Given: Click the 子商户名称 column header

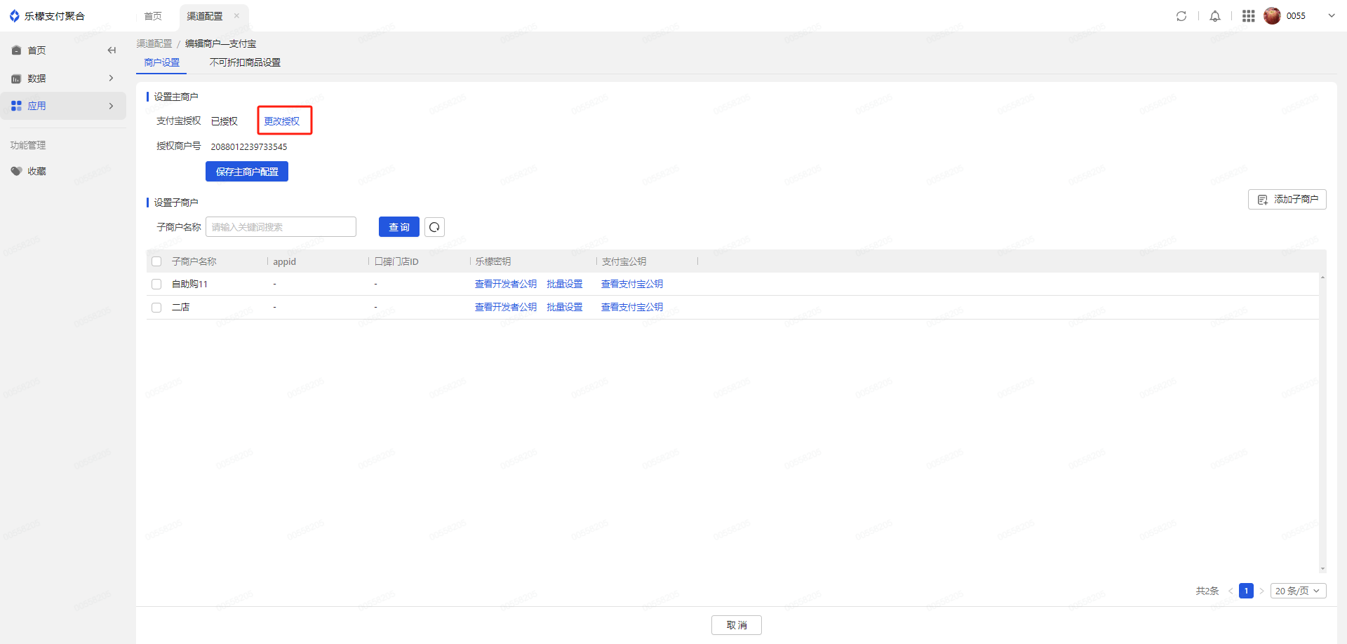Looking at the screenshot, I should pyautogui.click(x=194, y=261).
